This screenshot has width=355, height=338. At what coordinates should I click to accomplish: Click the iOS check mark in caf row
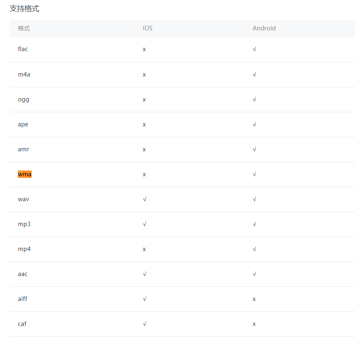pos(145,324)
